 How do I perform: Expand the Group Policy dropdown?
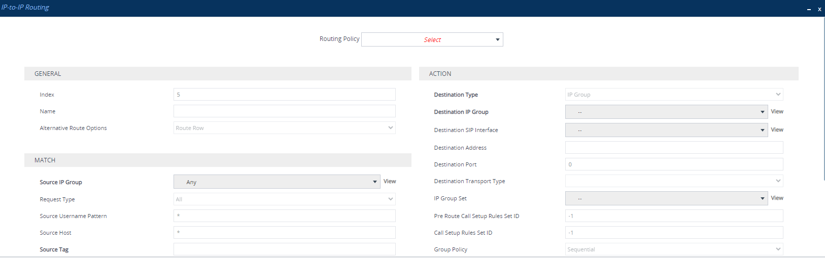(x=674, y=249)
